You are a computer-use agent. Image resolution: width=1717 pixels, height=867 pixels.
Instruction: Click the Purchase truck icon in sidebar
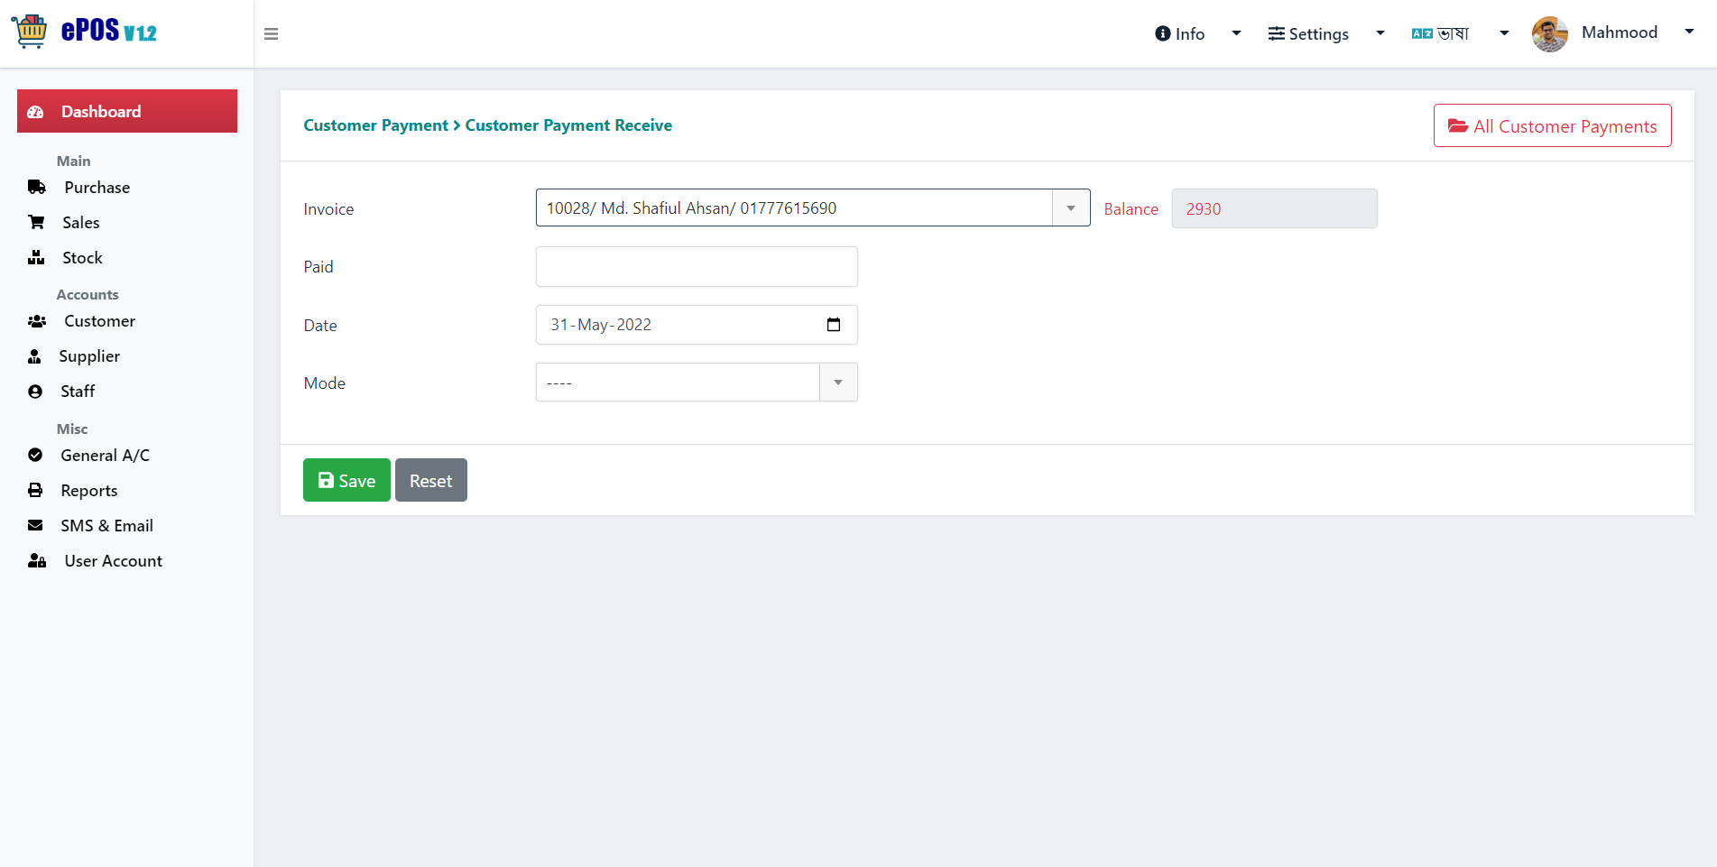(37, 188)
